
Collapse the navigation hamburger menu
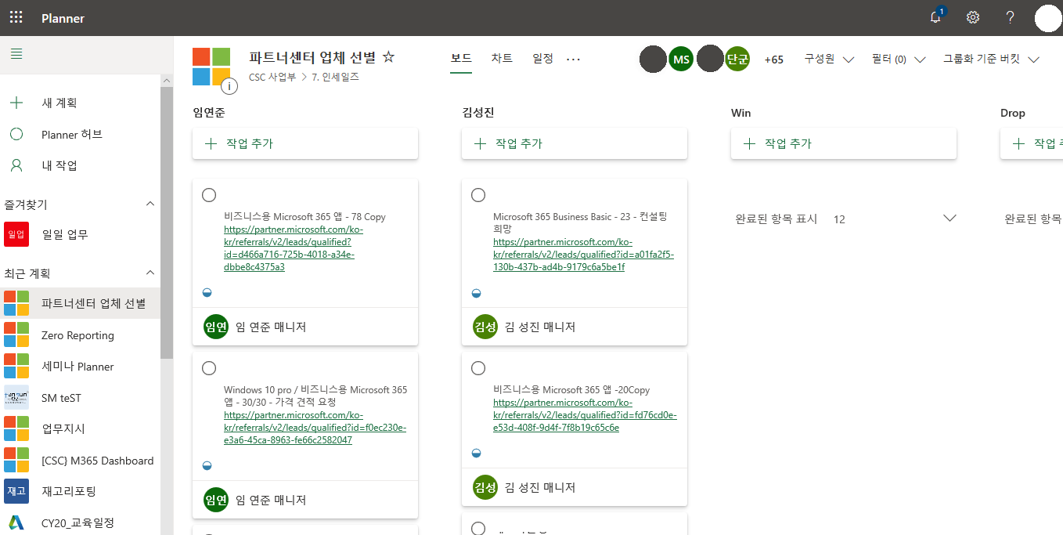tap(16, 54)
